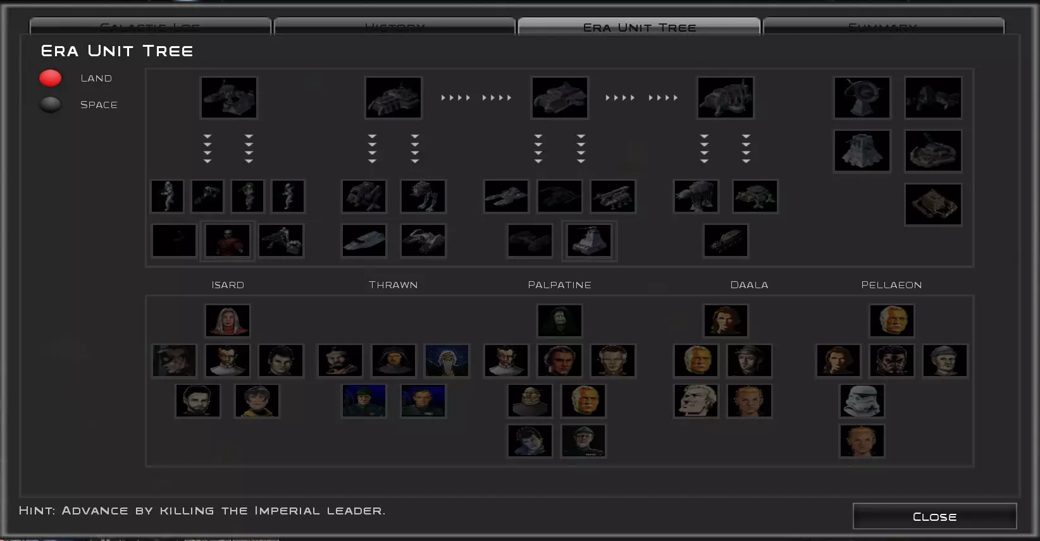The height and width of the screenshot is (541, 1040).
Task: Select the dark-bearded hero portrait under Pellaeon
Action: pos(892,360)
